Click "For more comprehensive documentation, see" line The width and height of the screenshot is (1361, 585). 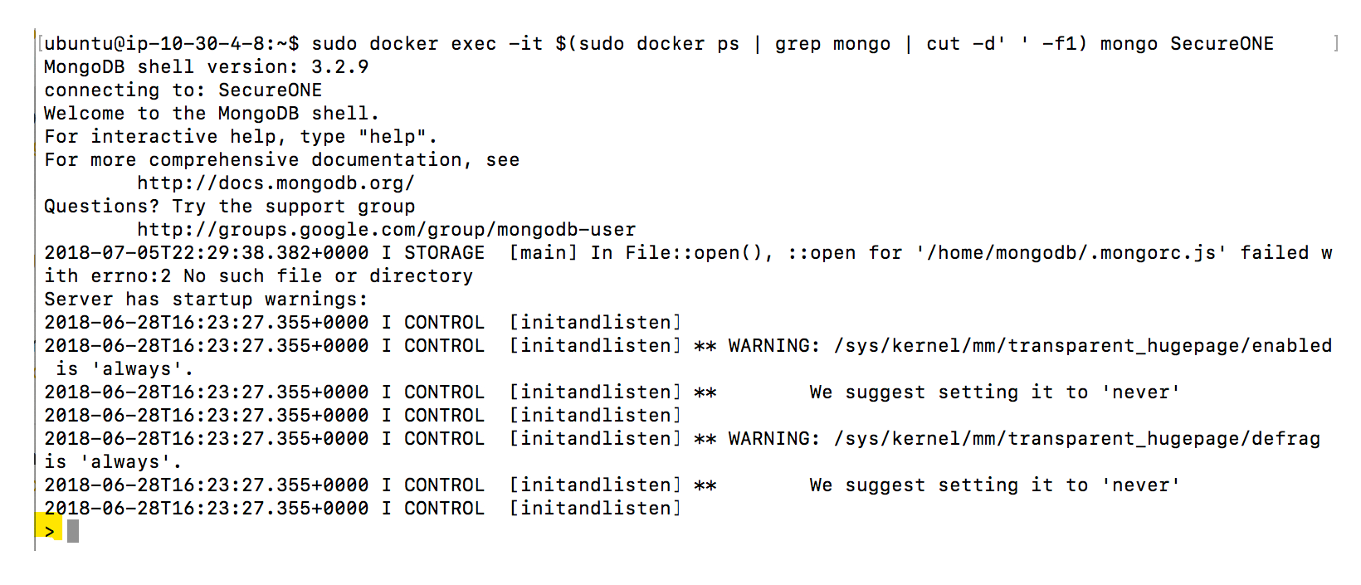281,160
